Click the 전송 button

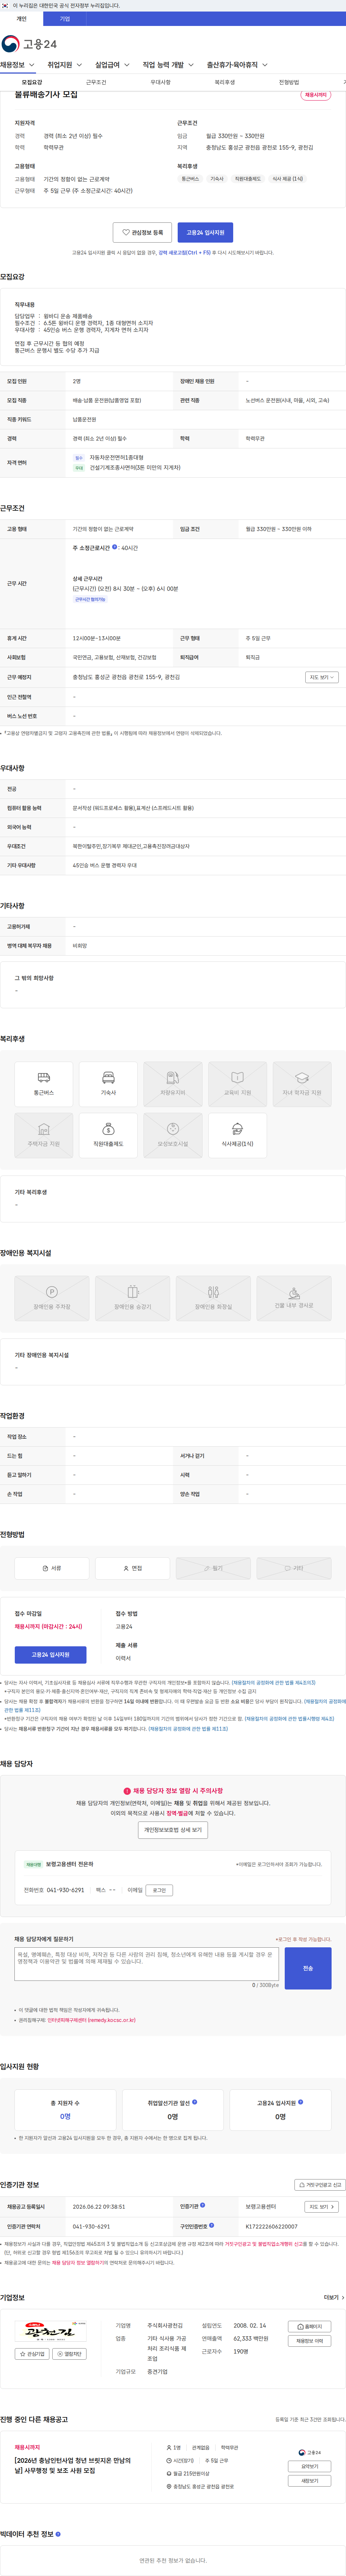(308, 1968)
